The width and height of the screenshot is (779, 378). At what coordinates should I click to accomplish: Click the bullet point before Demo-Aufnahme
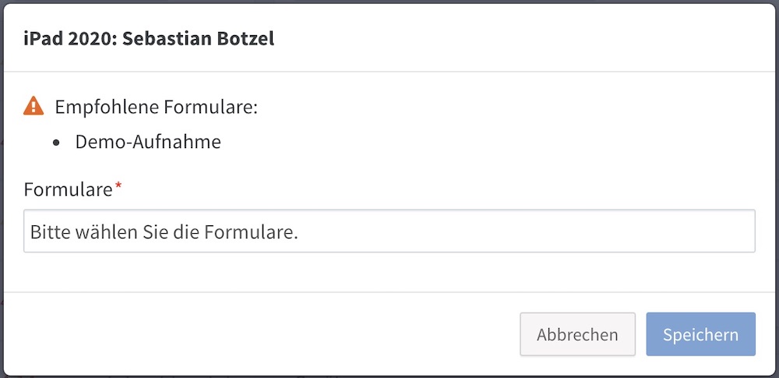click(56, 143)
